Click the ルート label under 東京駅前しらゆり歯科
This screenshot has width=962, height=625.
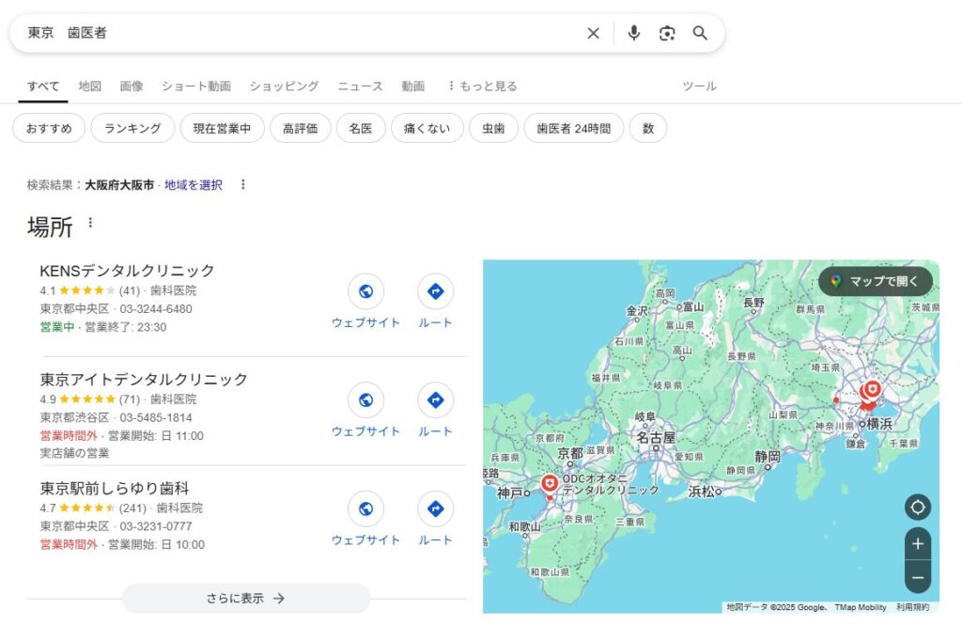(436, 539)
